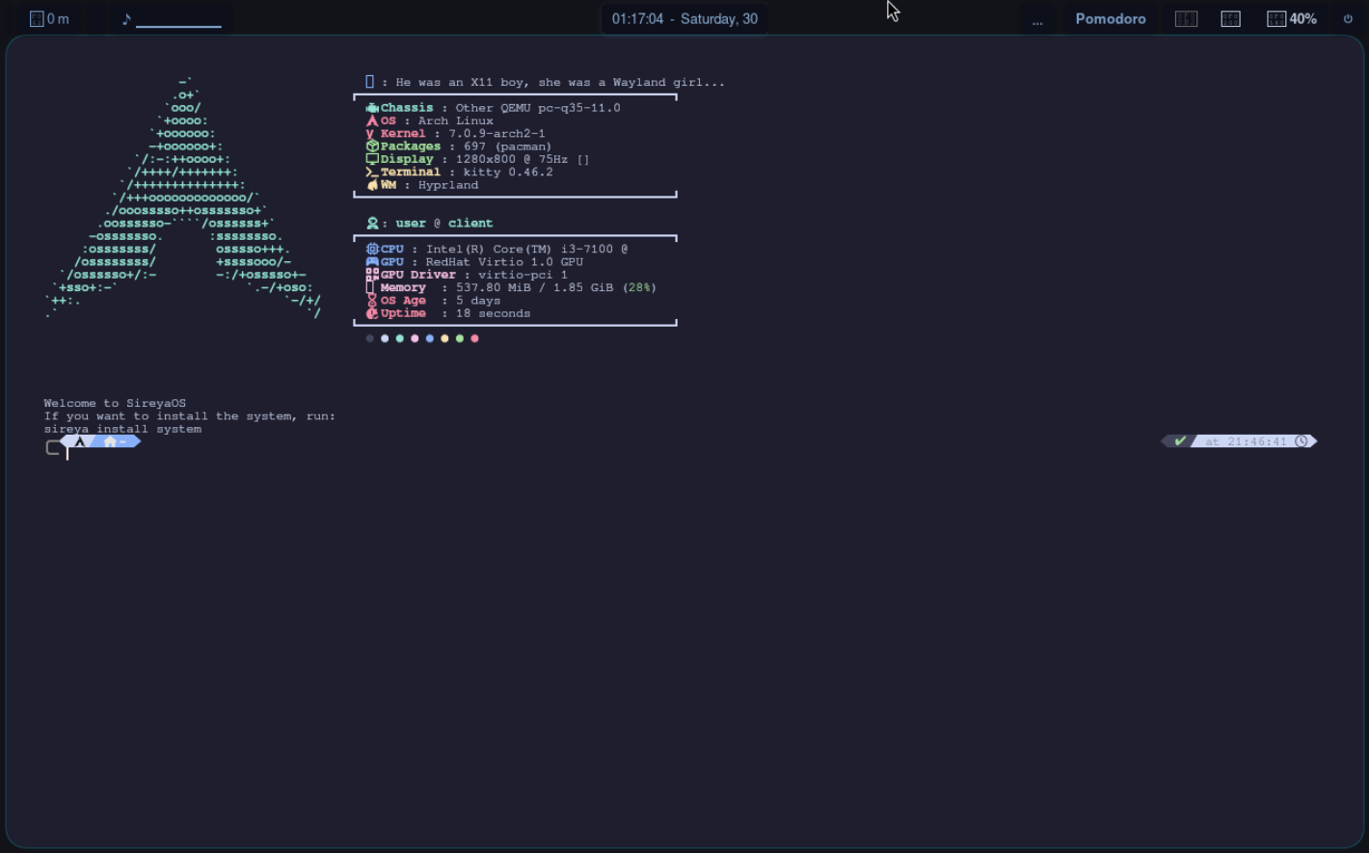This screenshot has width=1369, height=853.
Task: Click the text "Hyprland"
Action: [448, 185]
